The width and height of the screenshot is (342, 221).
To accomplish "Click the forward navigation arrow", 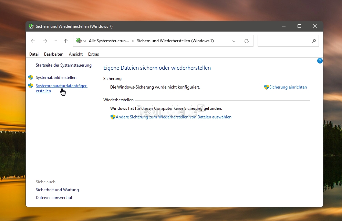I will pyautogui.click(x=45, y=41).
